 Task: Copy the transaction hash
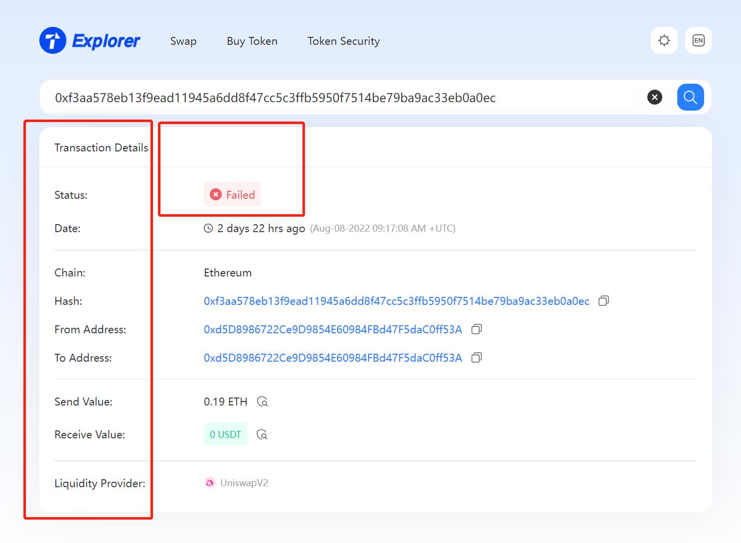click(x=603, y=301)
